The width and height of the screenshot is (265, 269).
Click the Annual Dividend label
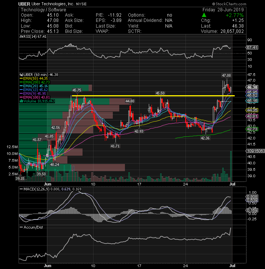click(145, 20)
